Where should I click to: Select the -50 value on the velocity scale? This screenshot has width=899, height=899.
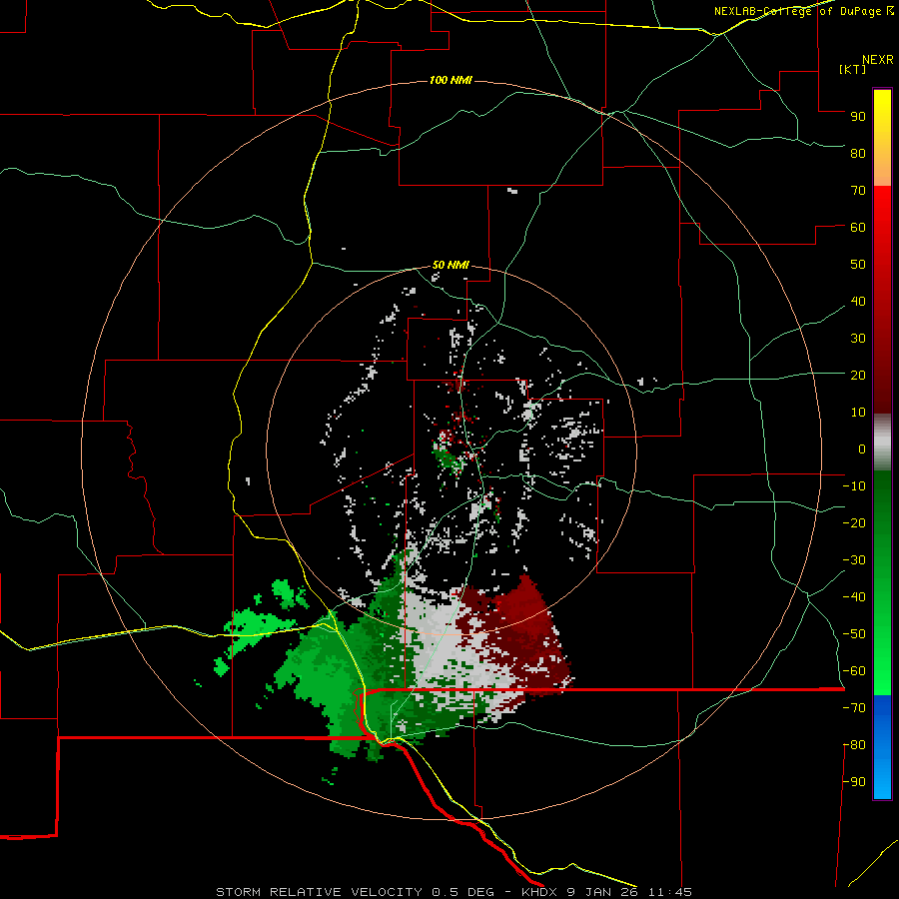click(x=854, y=634)
